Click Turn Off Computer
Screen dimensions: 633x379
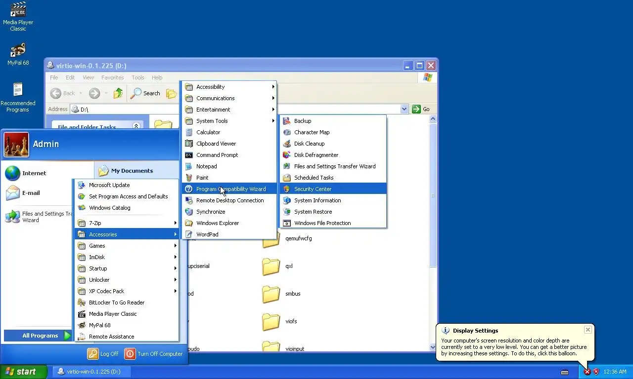coord(154,354)
